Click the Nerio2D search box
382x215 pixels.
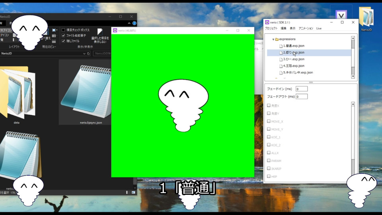(102, 54)
